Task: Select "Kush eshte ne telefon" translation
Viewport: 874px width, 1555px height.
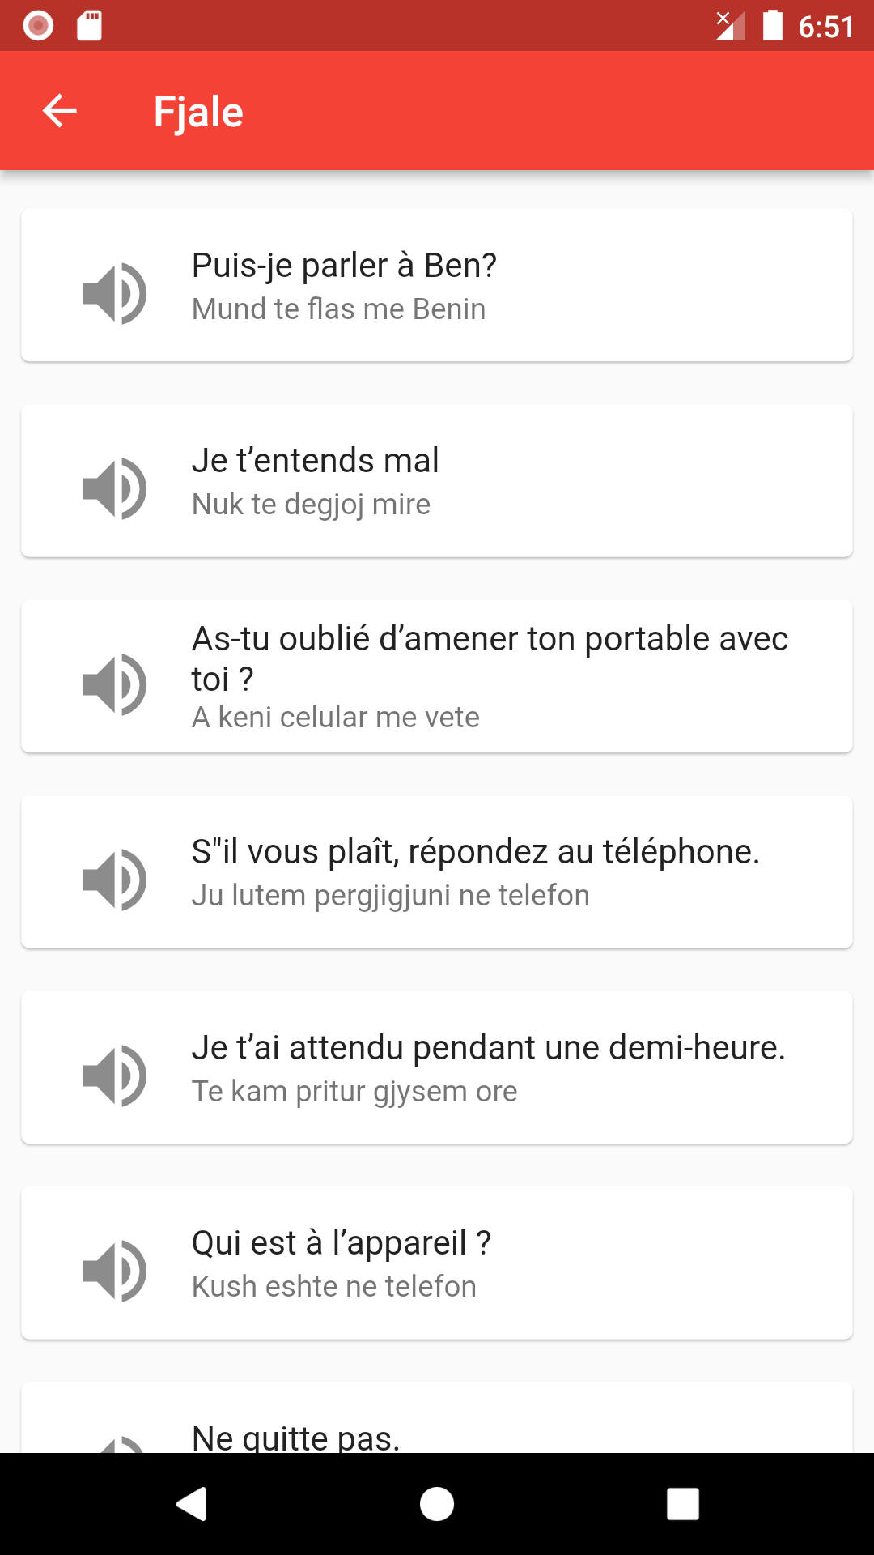Action: tap(333, 1286)
